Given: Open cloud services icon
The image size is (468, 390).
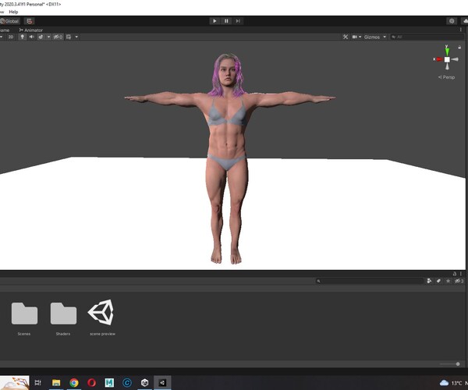Looking at the screenshot, I should 465,21.
